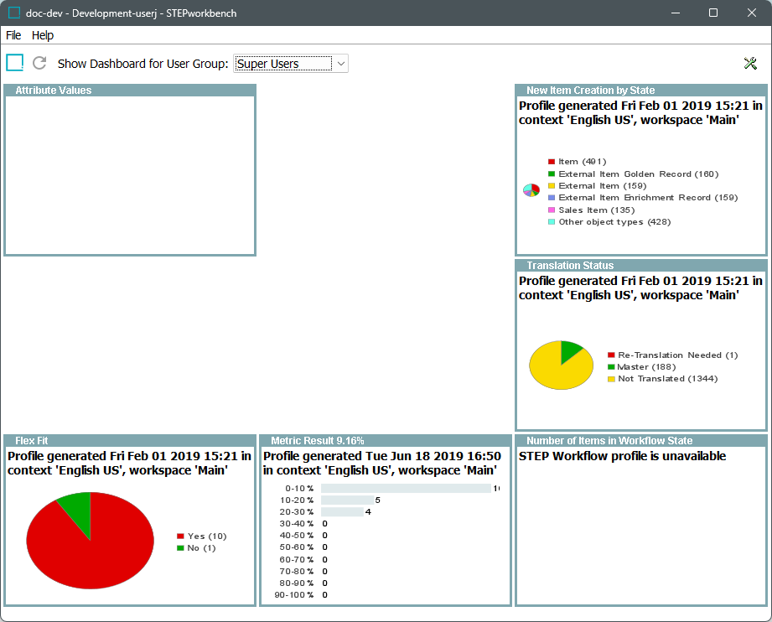The height and width of the screenshot is (622, 772).
Task: Expand the User Group dropdown arrow
Action: pos(340,64)
